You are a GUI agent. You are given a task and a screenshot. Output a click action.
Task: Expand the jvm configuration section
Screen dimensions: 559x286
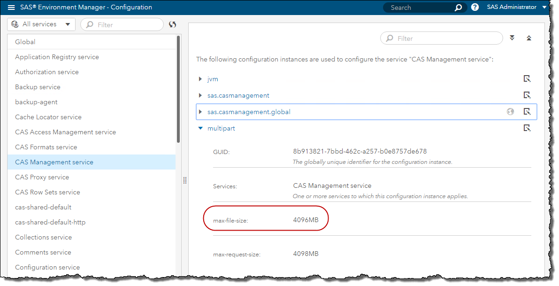(x=200, y=79)
